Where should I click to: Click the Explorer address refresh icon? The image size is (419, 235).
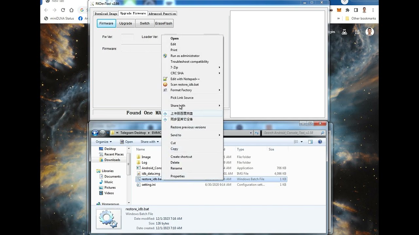click(x=257, y=133)
